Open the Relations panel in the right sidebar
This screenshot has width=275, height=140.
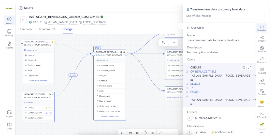pyautogui.click(x=262, y=49)
